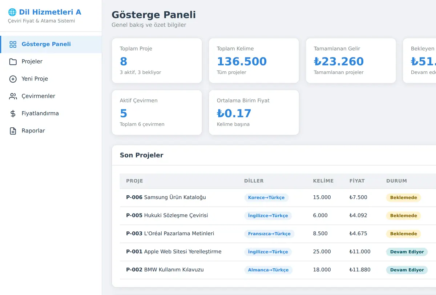Screen dimensions: 436x295
Task: Open the Gösterge Paneli menu item
Action: [51, 44]
